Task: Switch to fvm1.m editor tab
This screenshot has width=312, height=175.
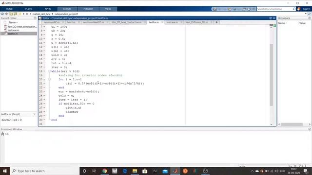Action: click(71, 22)
